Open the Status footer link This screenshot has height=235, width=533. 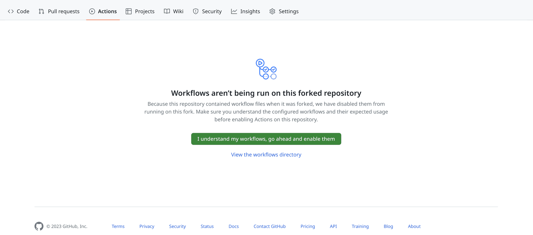click(x=207, y=226)
